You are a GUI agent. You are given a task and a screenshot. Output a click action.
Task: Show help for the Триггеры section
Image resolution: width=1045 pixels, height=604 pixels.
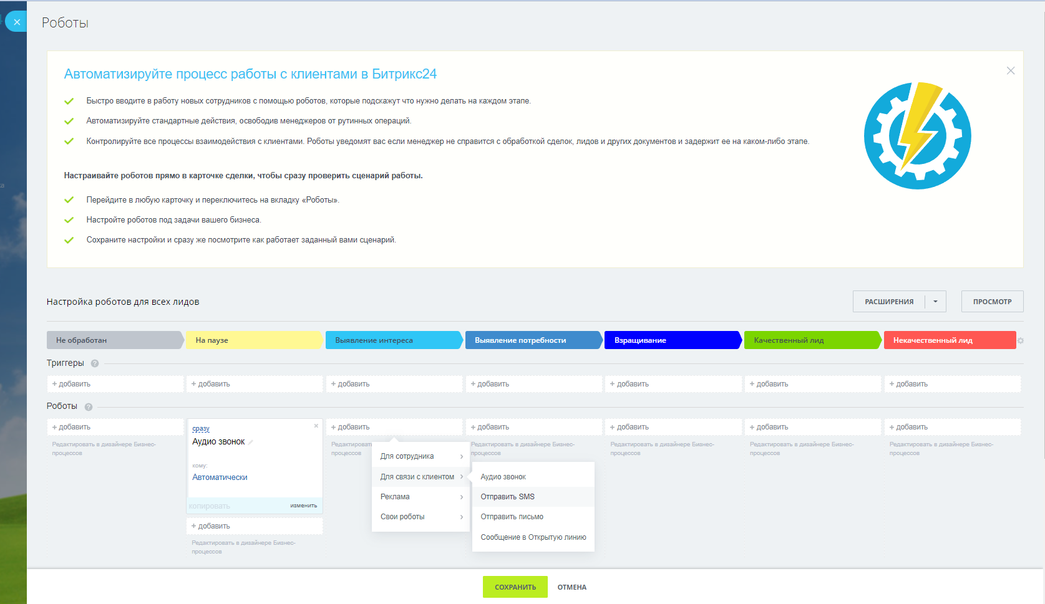(x=95, y=363)
